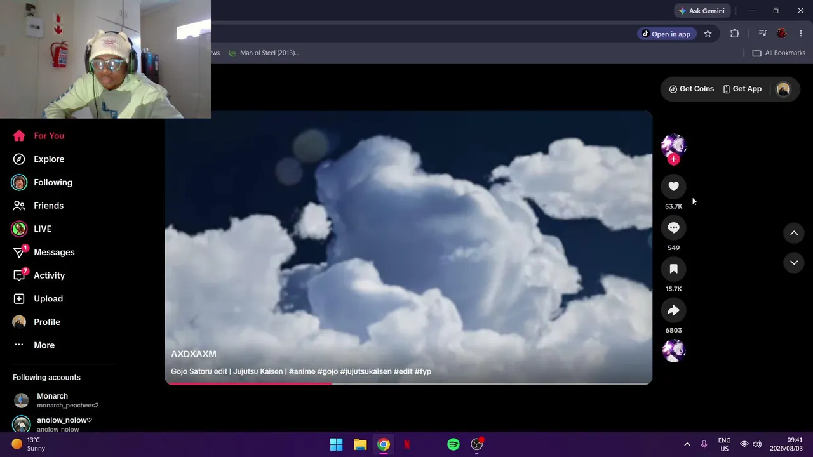Expand the More menu in sidebar
This screenshot has height=457, width=813.
click(x=34, y=345)
